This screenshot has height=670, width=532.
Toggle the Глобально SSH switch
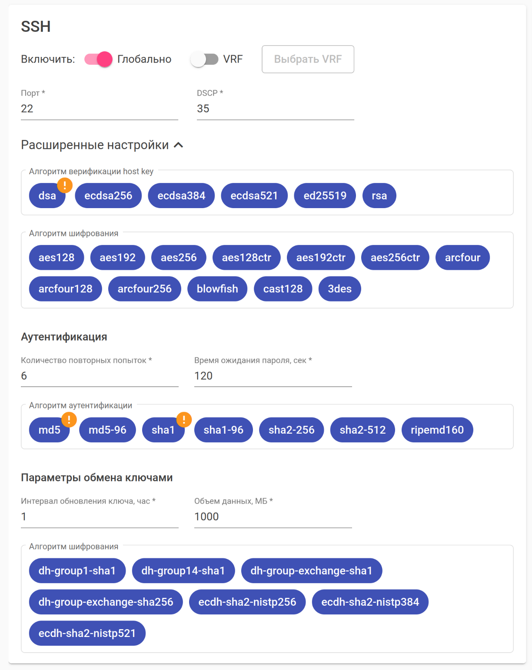pyautogui.click(x=99, y=59)
